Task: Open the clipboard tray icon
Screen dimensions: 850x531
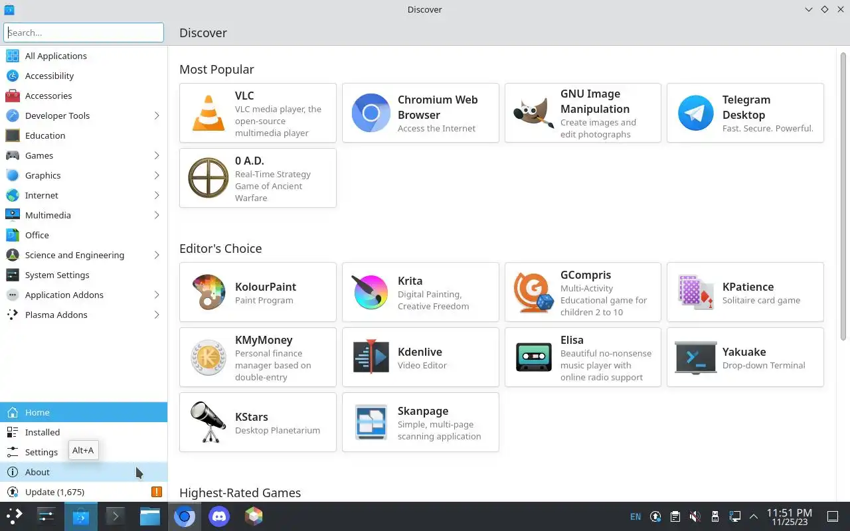Action: tap(675, 516)
